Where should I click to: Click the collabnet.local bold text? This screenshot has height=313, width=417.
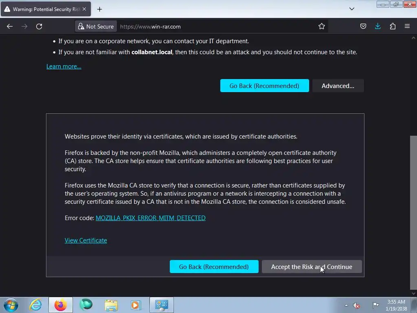click(152, 52)
